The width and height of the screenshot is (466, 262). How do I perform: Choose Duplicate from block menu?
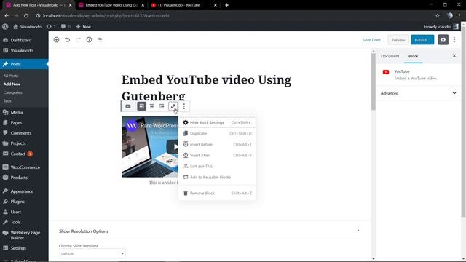click(217, 134)
